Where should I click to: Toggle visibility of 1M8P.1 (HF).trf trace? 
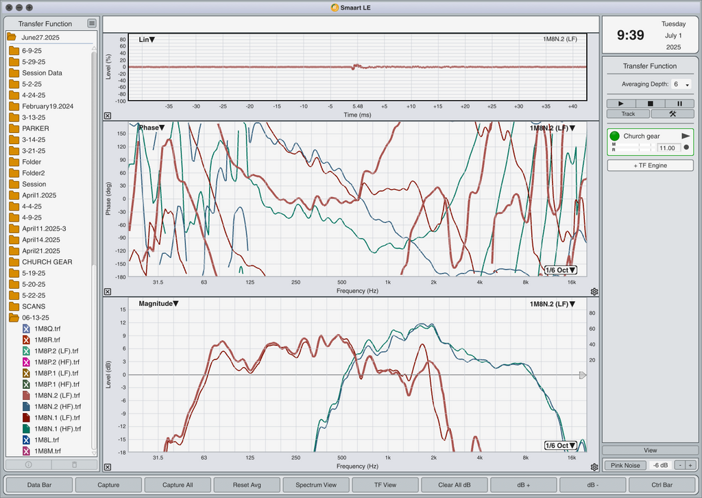point(26,384)
